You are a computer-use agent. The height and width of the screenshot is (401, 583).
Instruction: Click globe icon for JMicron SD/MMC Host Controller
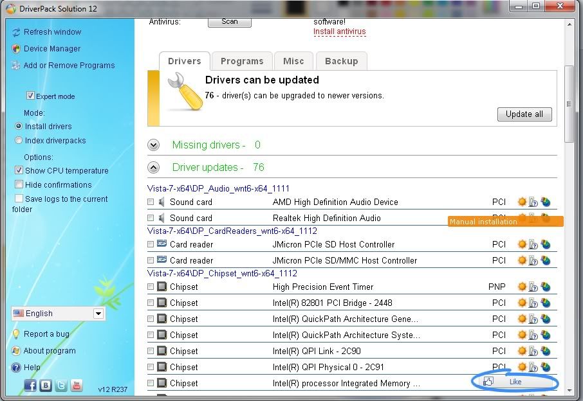click(x=546, y=260)
